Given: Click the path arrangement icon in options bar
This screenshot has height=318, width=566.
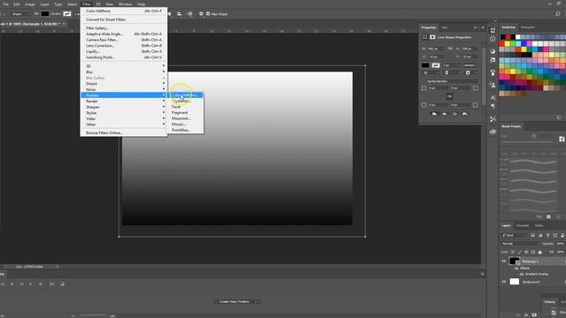Looking at the screenshot, I should click(x=189, y=14).
